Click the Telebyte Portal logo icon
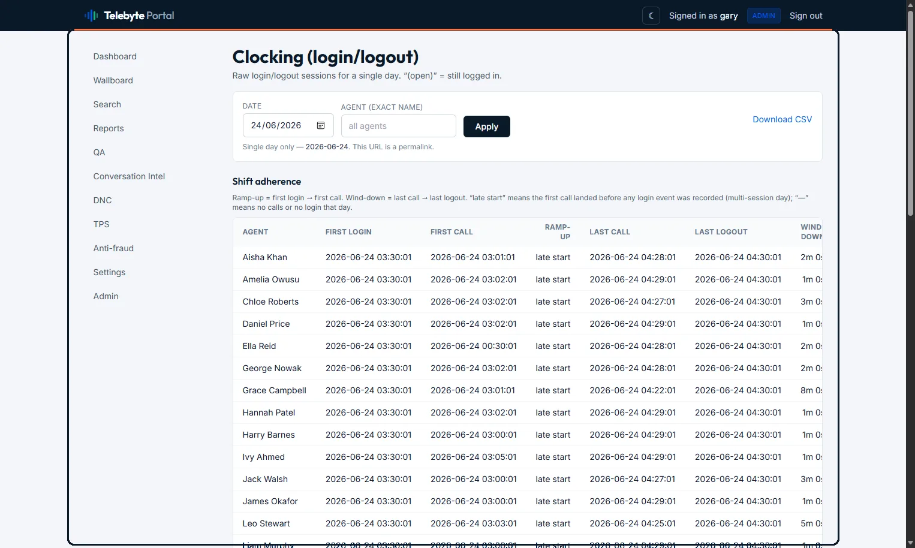Screen dimensions: 915x548 (x=91, y=16)
